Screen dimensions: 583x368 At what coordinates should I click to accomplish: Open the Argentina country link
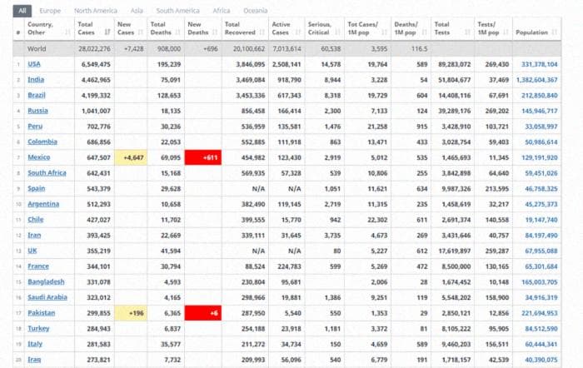43,204
